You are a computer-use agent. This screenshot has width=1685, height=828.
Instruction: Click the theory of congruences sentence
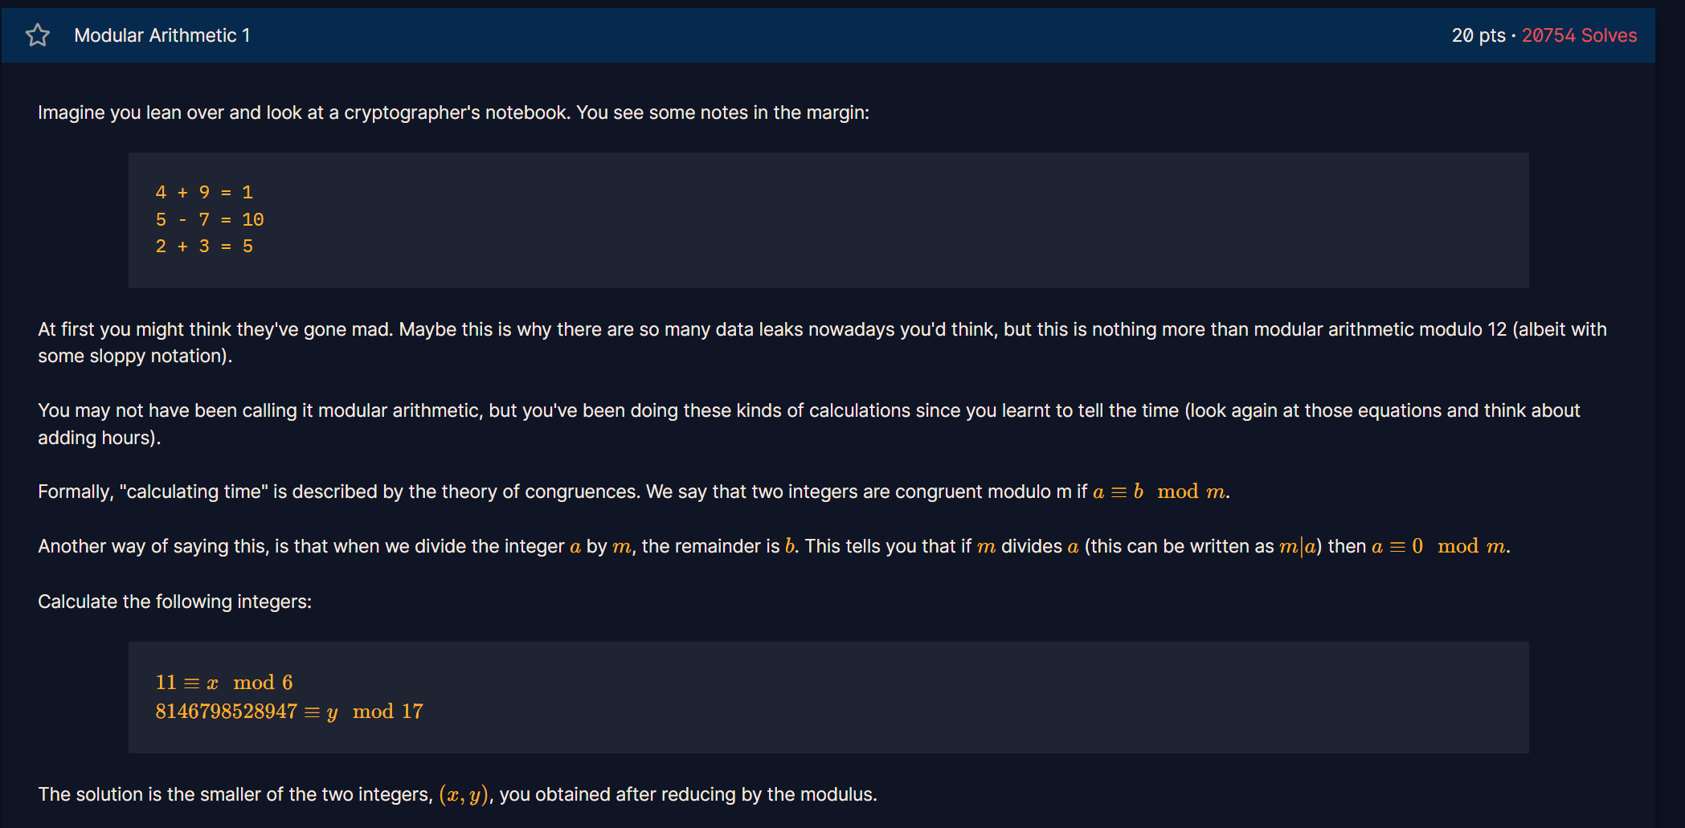pos(634,491)
